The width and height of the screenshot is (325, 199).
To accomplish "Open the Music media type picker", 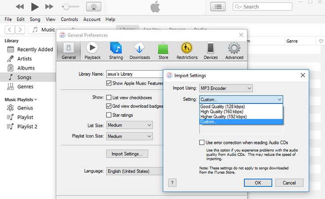I will tap(43, 30).
